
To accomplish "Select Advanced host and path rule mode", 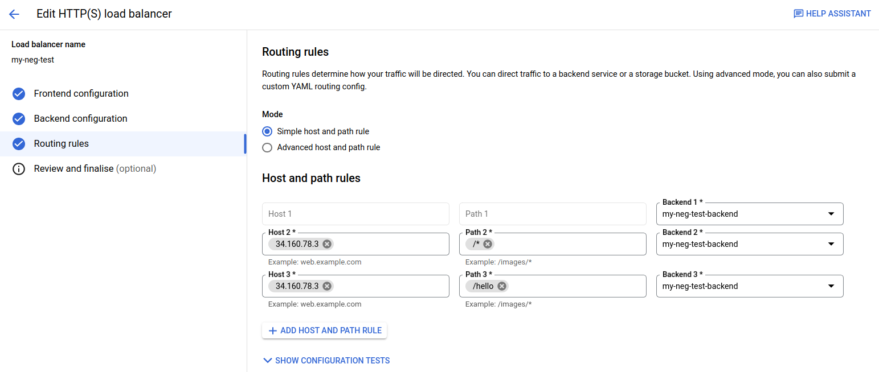I will click(267, 147).
